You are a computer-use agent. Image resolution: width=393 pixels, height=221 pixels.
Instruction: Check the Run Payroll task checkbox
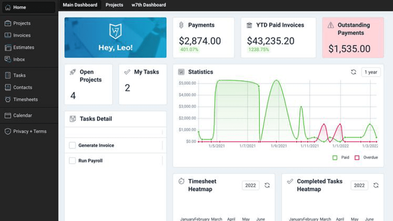(72, 161)
